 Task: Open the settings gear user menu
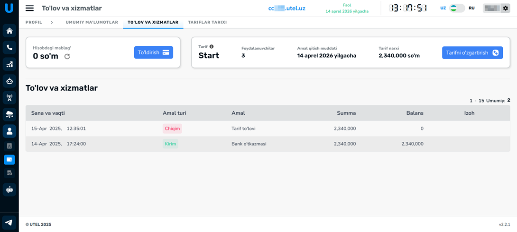(505, 8)
